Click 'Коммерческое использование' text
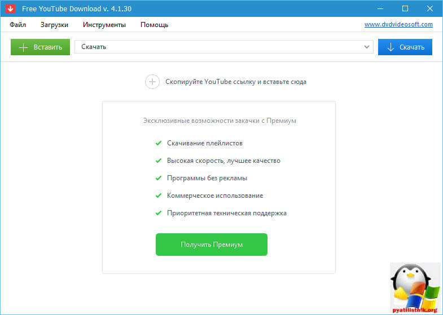The height and width of the screenshot is (315, 443). [214, 196]
